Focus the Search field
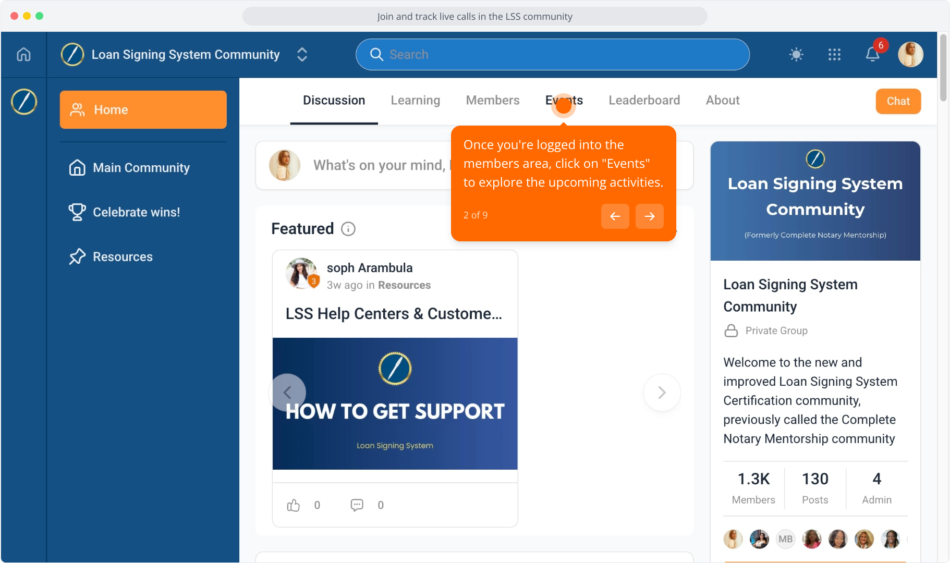950x563 pixels. tap(553, 54)
